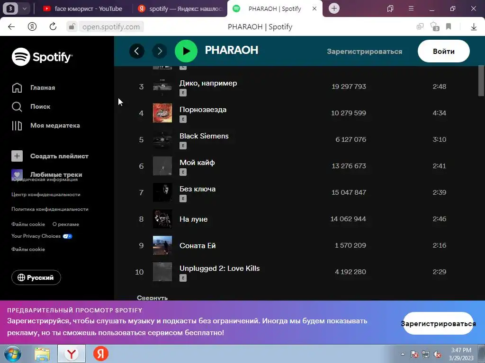Click Зарегистрироваться link in header
The width and height of the screenshot is (485, 363).
coord(364,52)
